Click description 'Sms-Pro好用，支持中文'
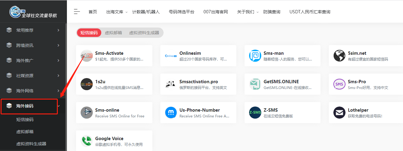This screenshot has width=403, height=151. tap(368, 88)
